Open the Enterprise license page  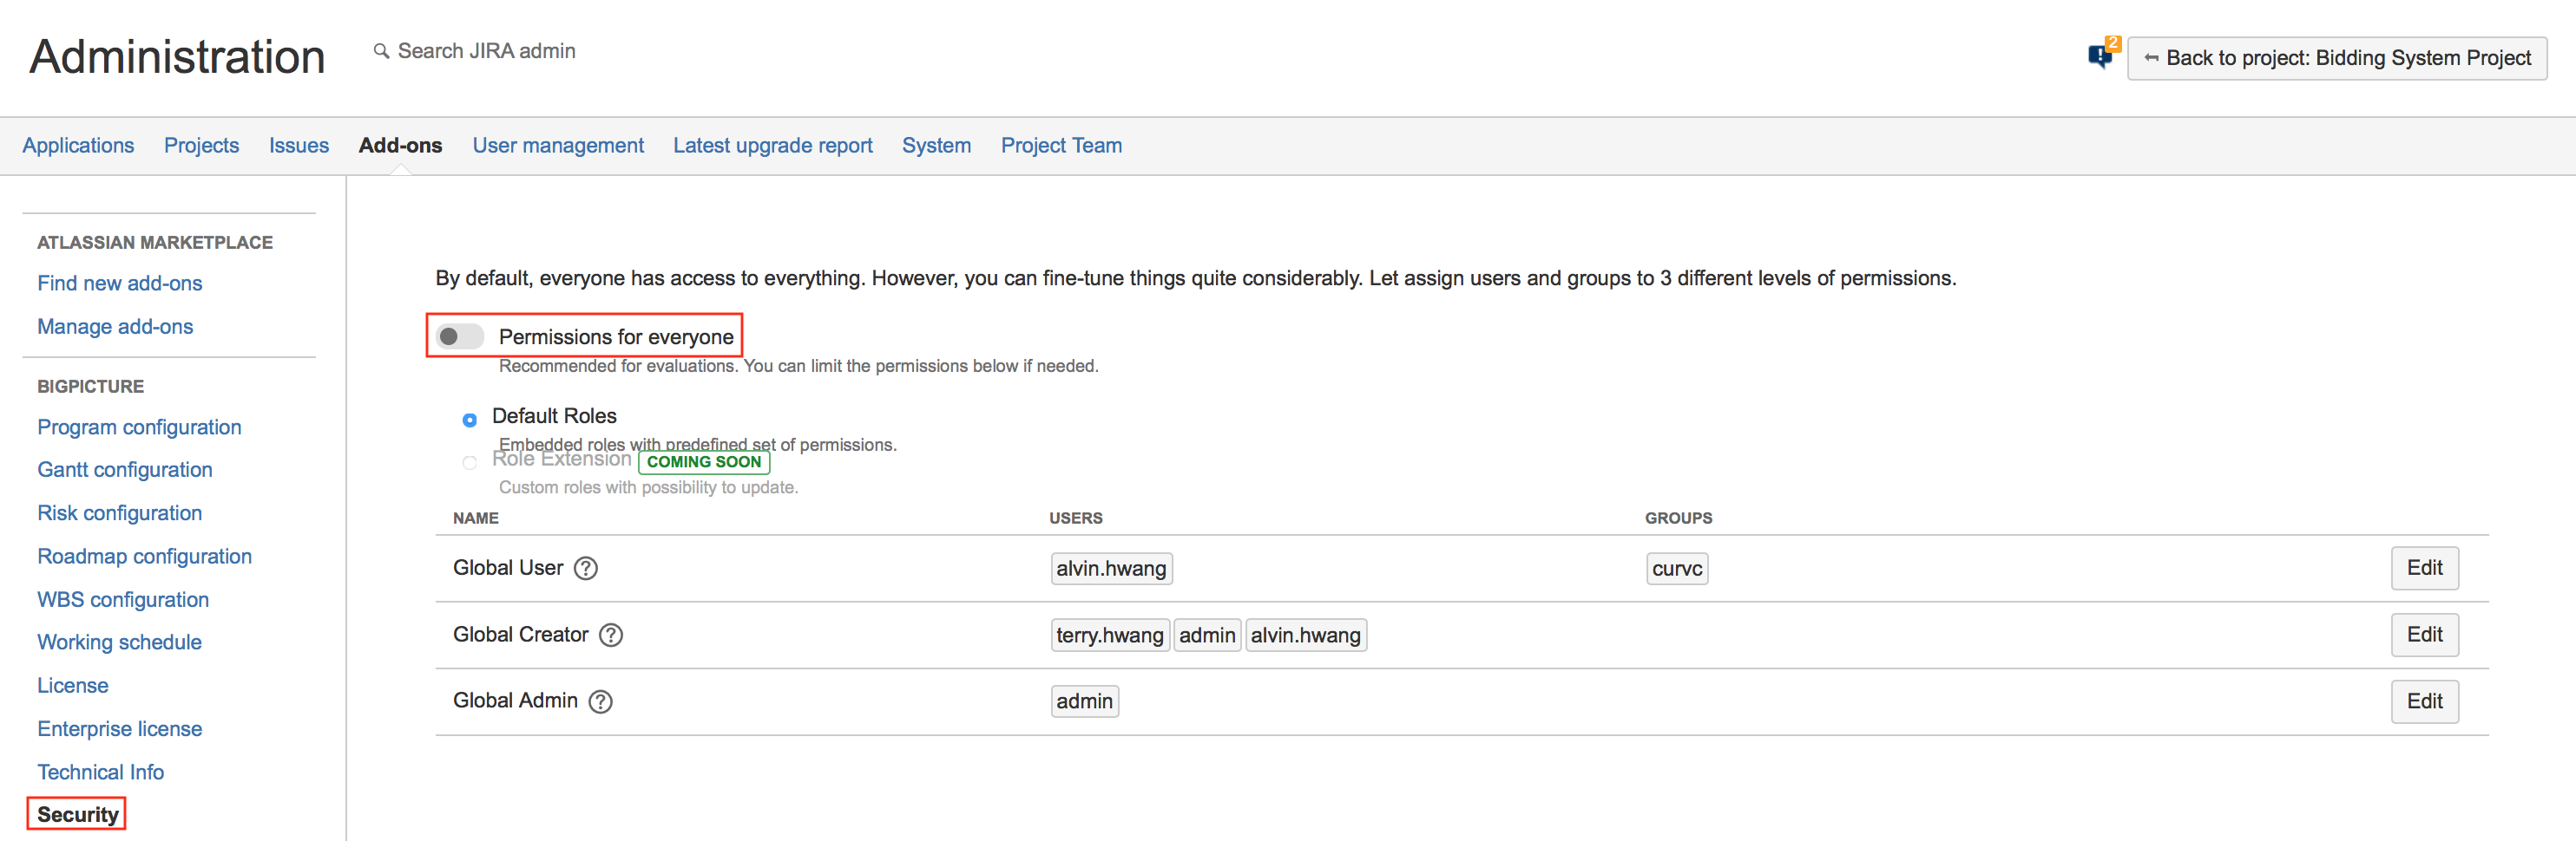coord(120,729)
